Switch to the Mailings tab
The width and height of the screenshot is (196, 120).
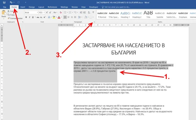coord(64,7)
